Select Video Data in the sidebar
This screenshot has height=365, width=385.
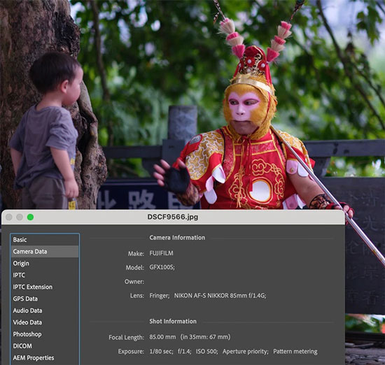click(x=45, y=322)
